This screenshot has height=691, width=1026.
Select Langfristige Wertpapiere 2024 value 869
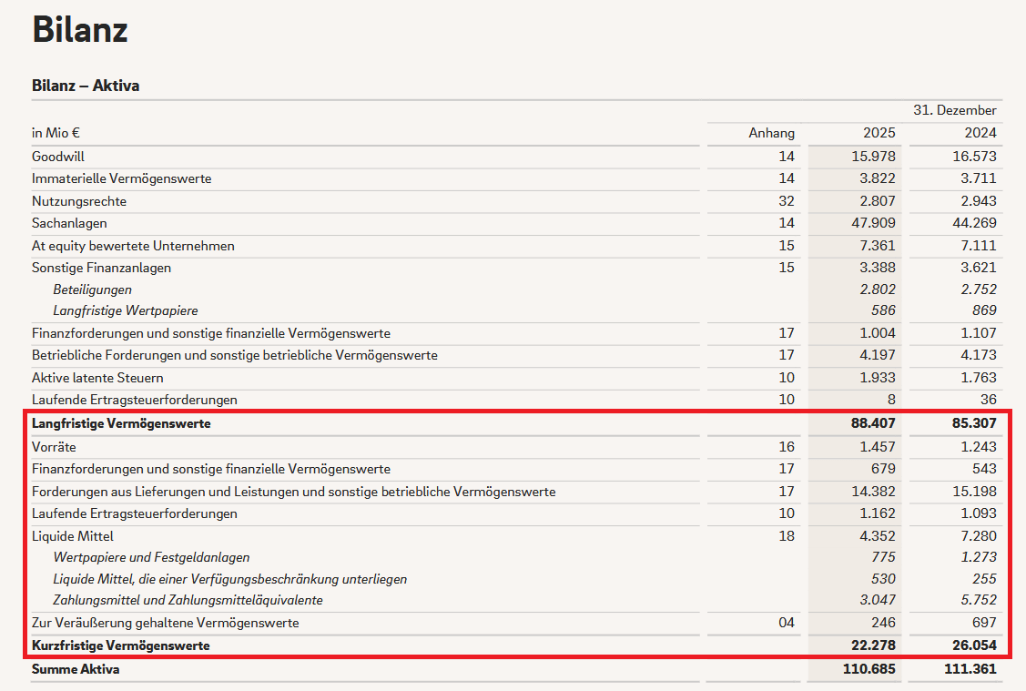click(984, 310)
